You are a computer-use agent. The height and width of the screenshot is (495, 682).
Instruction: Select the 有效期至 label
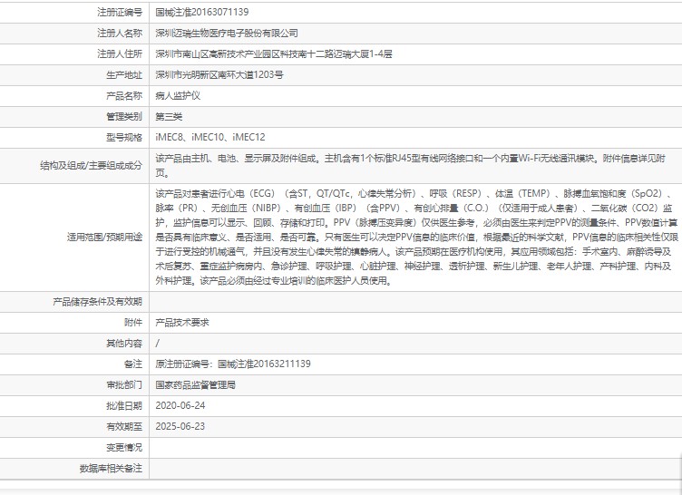click(124, 427)
